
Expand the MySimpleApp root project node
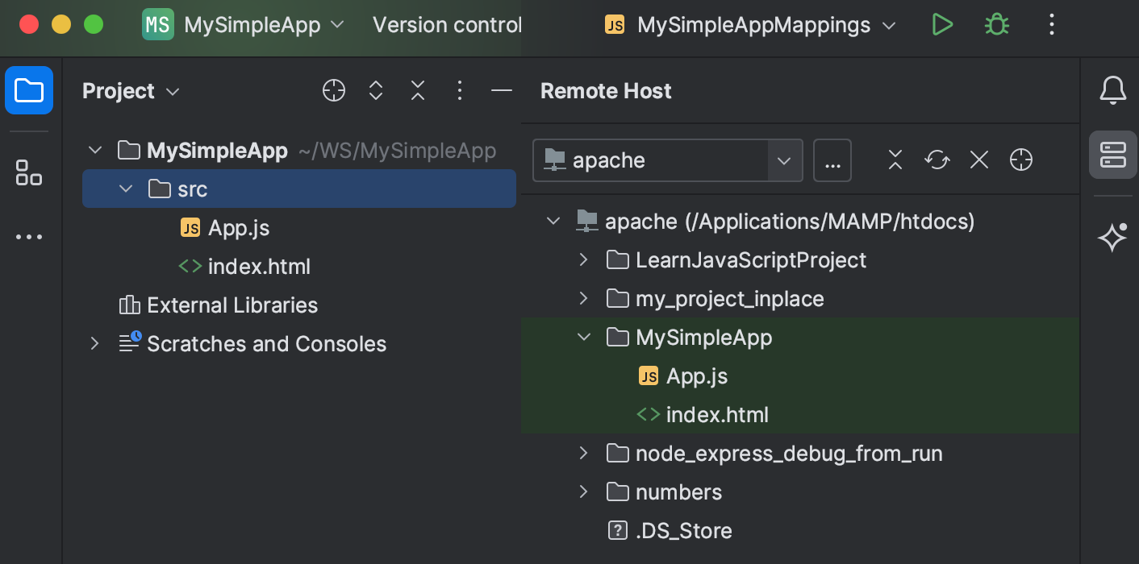coord(94,150)
